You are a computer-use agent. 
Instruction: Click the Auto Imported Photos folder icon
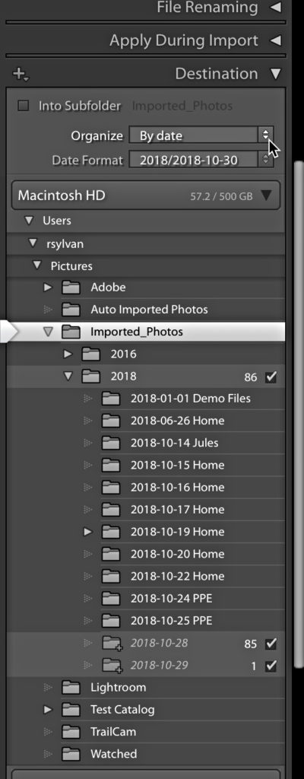71,310
